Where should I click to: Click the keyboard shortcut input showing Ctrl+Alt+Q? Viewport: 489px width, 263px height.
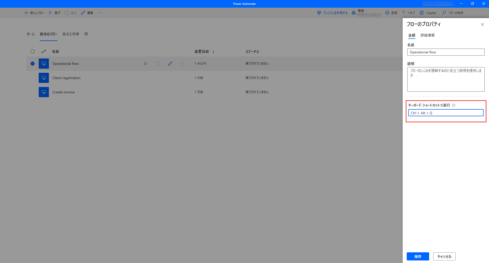click(446, 113)
